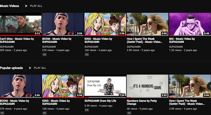Click the next arrow on Popular uploads carousel
Screen dimensions: 211x115
209,86
